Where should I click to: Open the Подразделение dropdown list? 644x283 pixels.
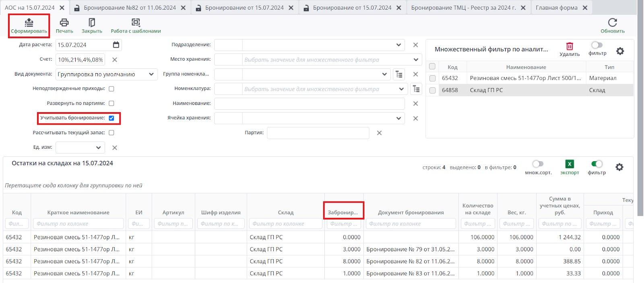click(x=398, y=45)
